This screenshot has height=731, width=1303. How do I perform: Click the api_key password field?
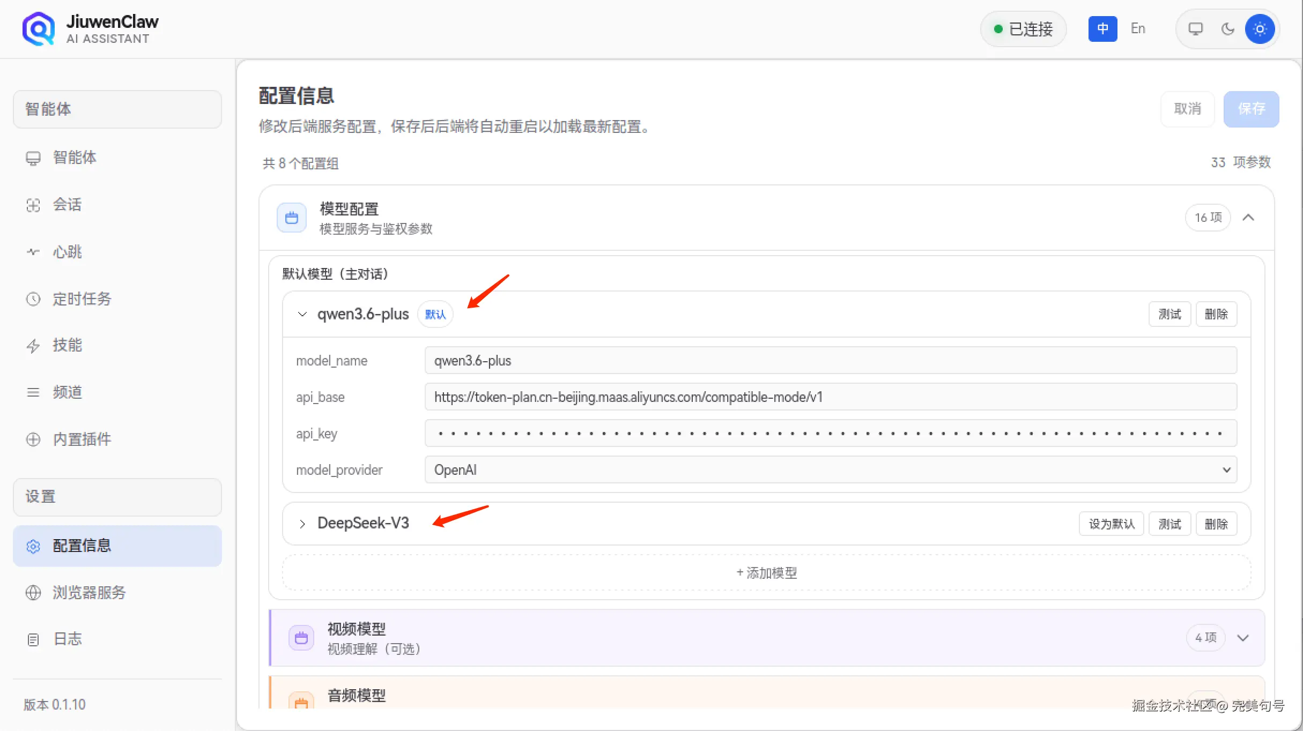(831, 434)
